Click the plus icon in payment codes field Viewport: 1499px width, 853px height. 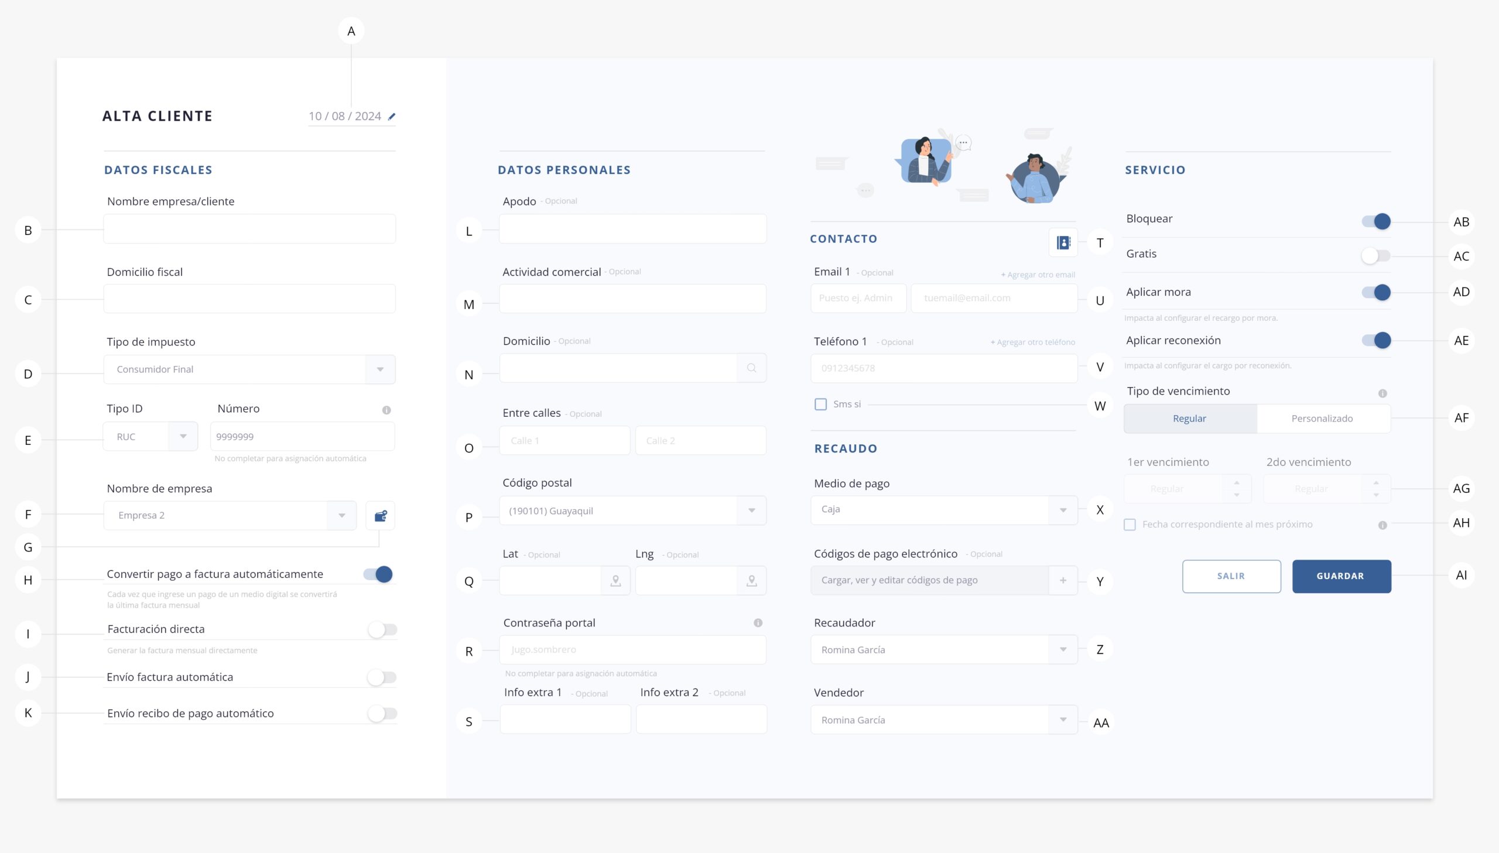(1063, 580)
